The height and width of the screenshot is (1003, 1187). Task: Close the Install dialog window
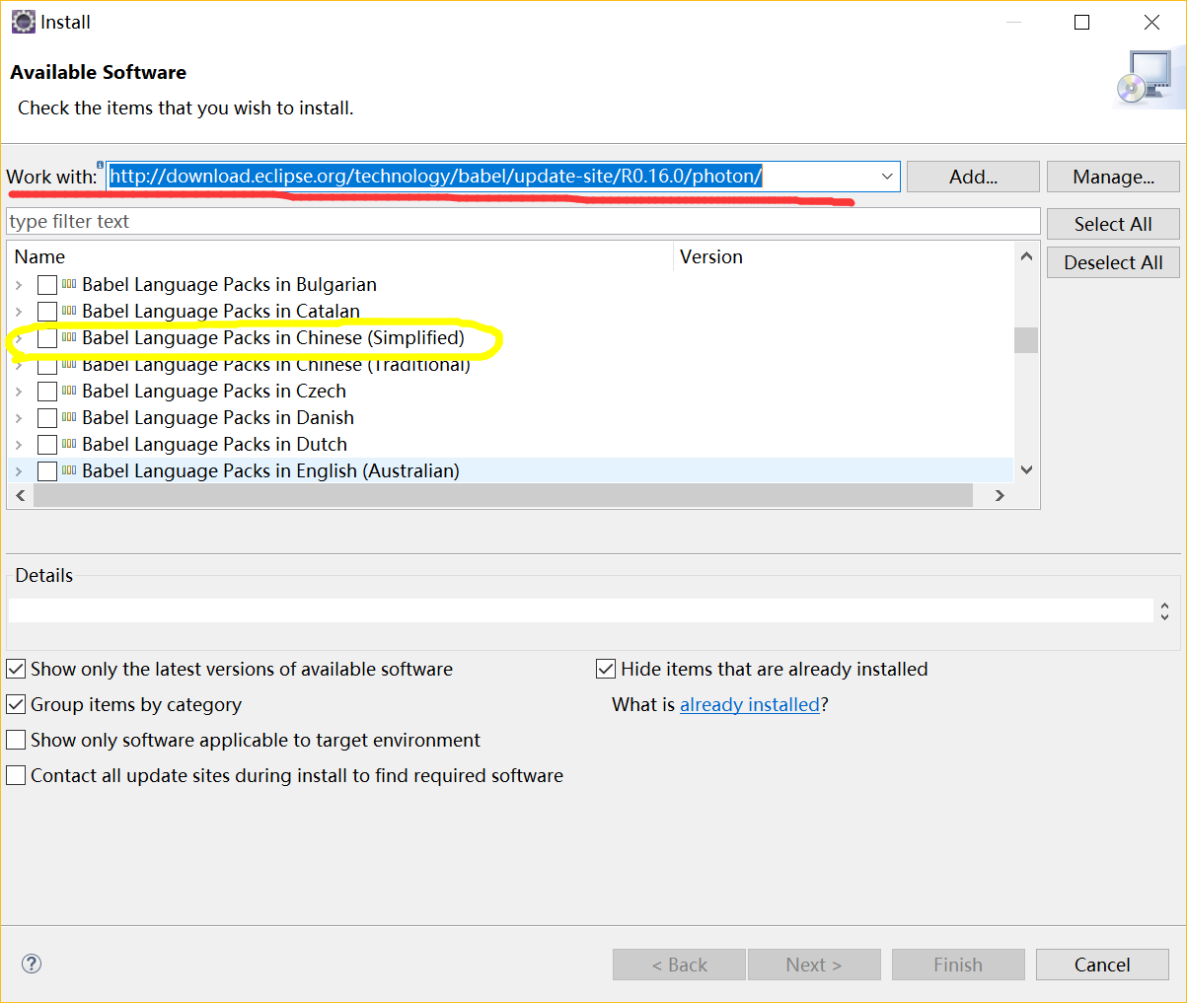pyautogui.click(x=1151, y=22)
